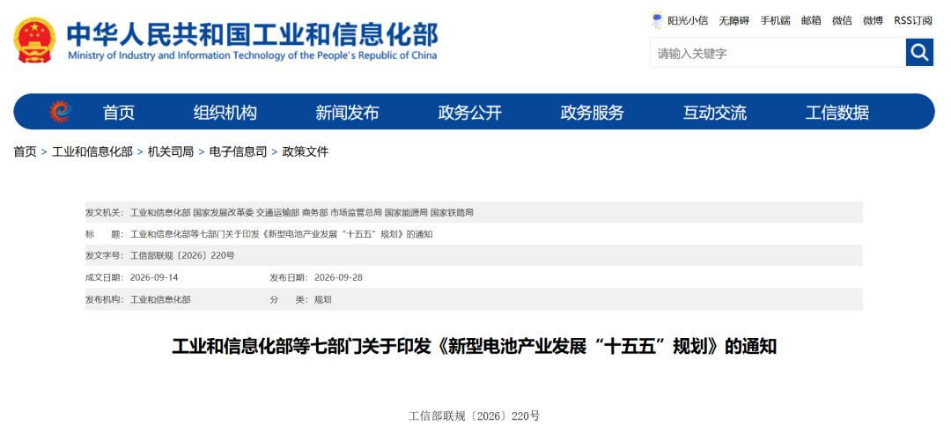Viewport: 951px width, 441px height.
Task: Open 工信数据 navigation menu
Action: pyautogui.click(x=837, y=112)
